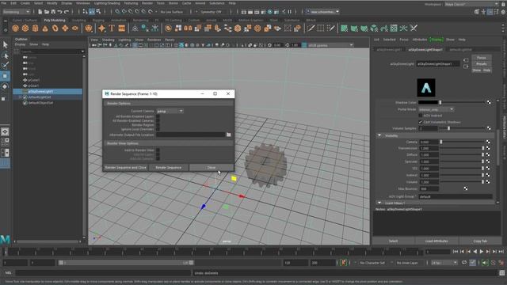This screenshot has height=285, width=507.
Task: Switch to the aiSkyDomeLightShape1 tab
Action: (x=425, y=49)
